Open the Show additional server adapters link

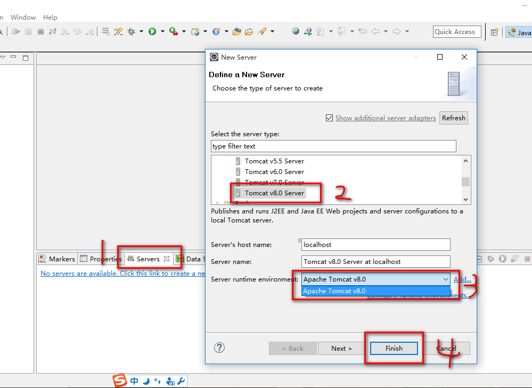coord(386,118)
